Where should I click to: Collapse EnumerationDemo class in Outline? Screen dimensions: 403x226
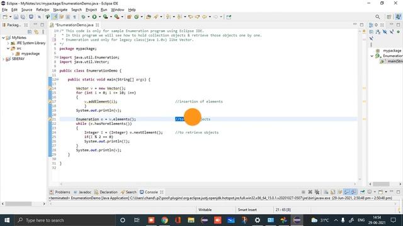[x=372, y=56]
